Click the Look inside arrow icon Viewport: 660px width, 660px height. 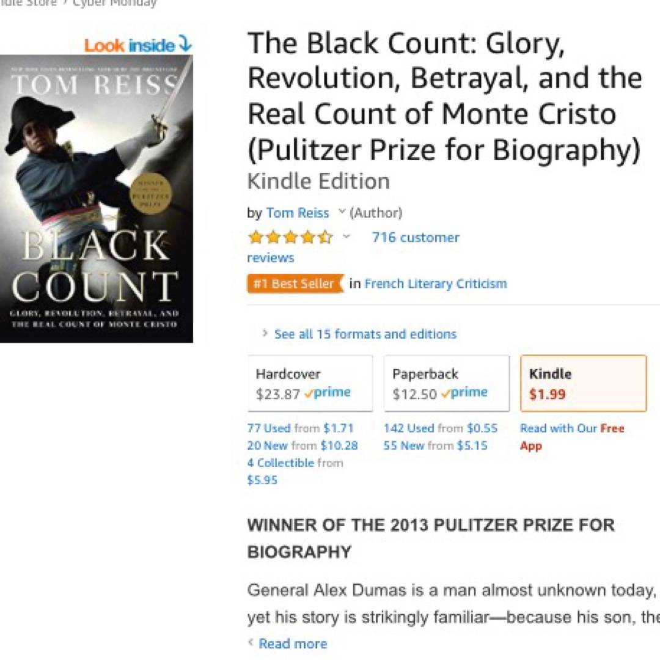(186, 45)
